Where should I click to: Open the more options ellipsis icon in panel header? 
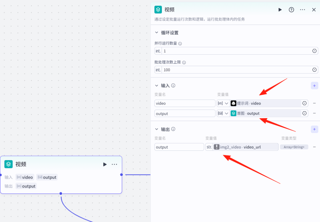[302, 9]
